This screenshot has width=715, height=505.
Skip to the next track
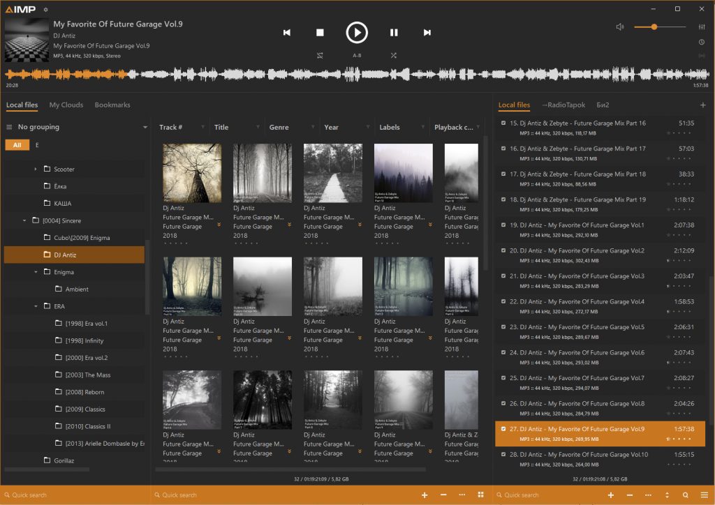point(427,32)
